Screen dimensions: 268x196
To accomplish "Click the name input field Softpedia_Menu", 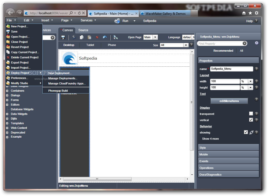I will [x=231, y=69].
